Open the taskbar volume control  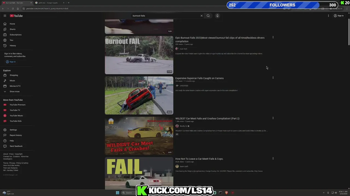[336, 193]
